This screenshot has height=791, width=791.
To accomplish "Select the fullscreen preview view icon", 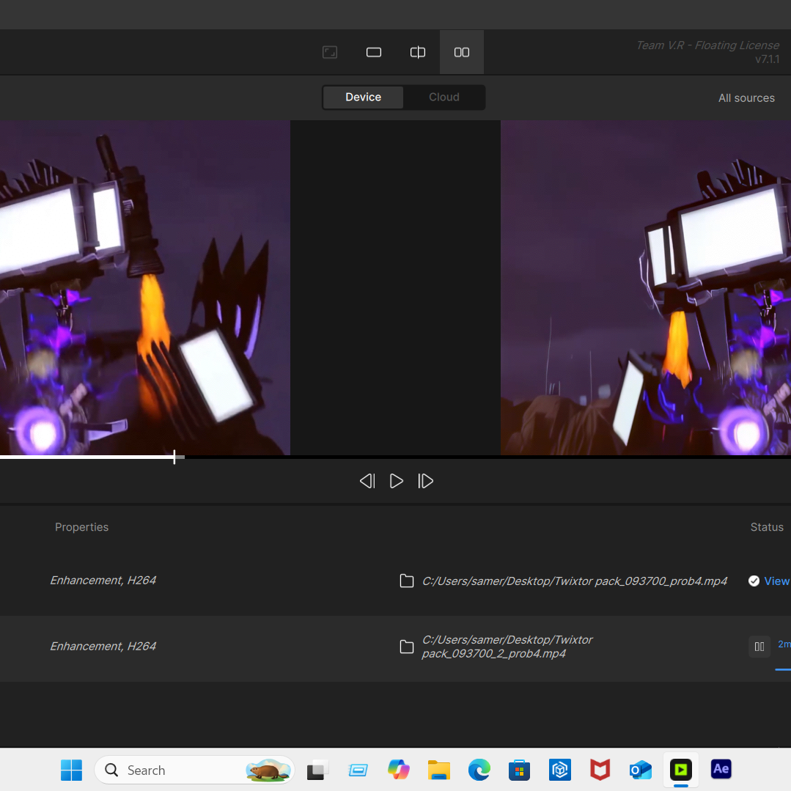I will click(330, 52).
